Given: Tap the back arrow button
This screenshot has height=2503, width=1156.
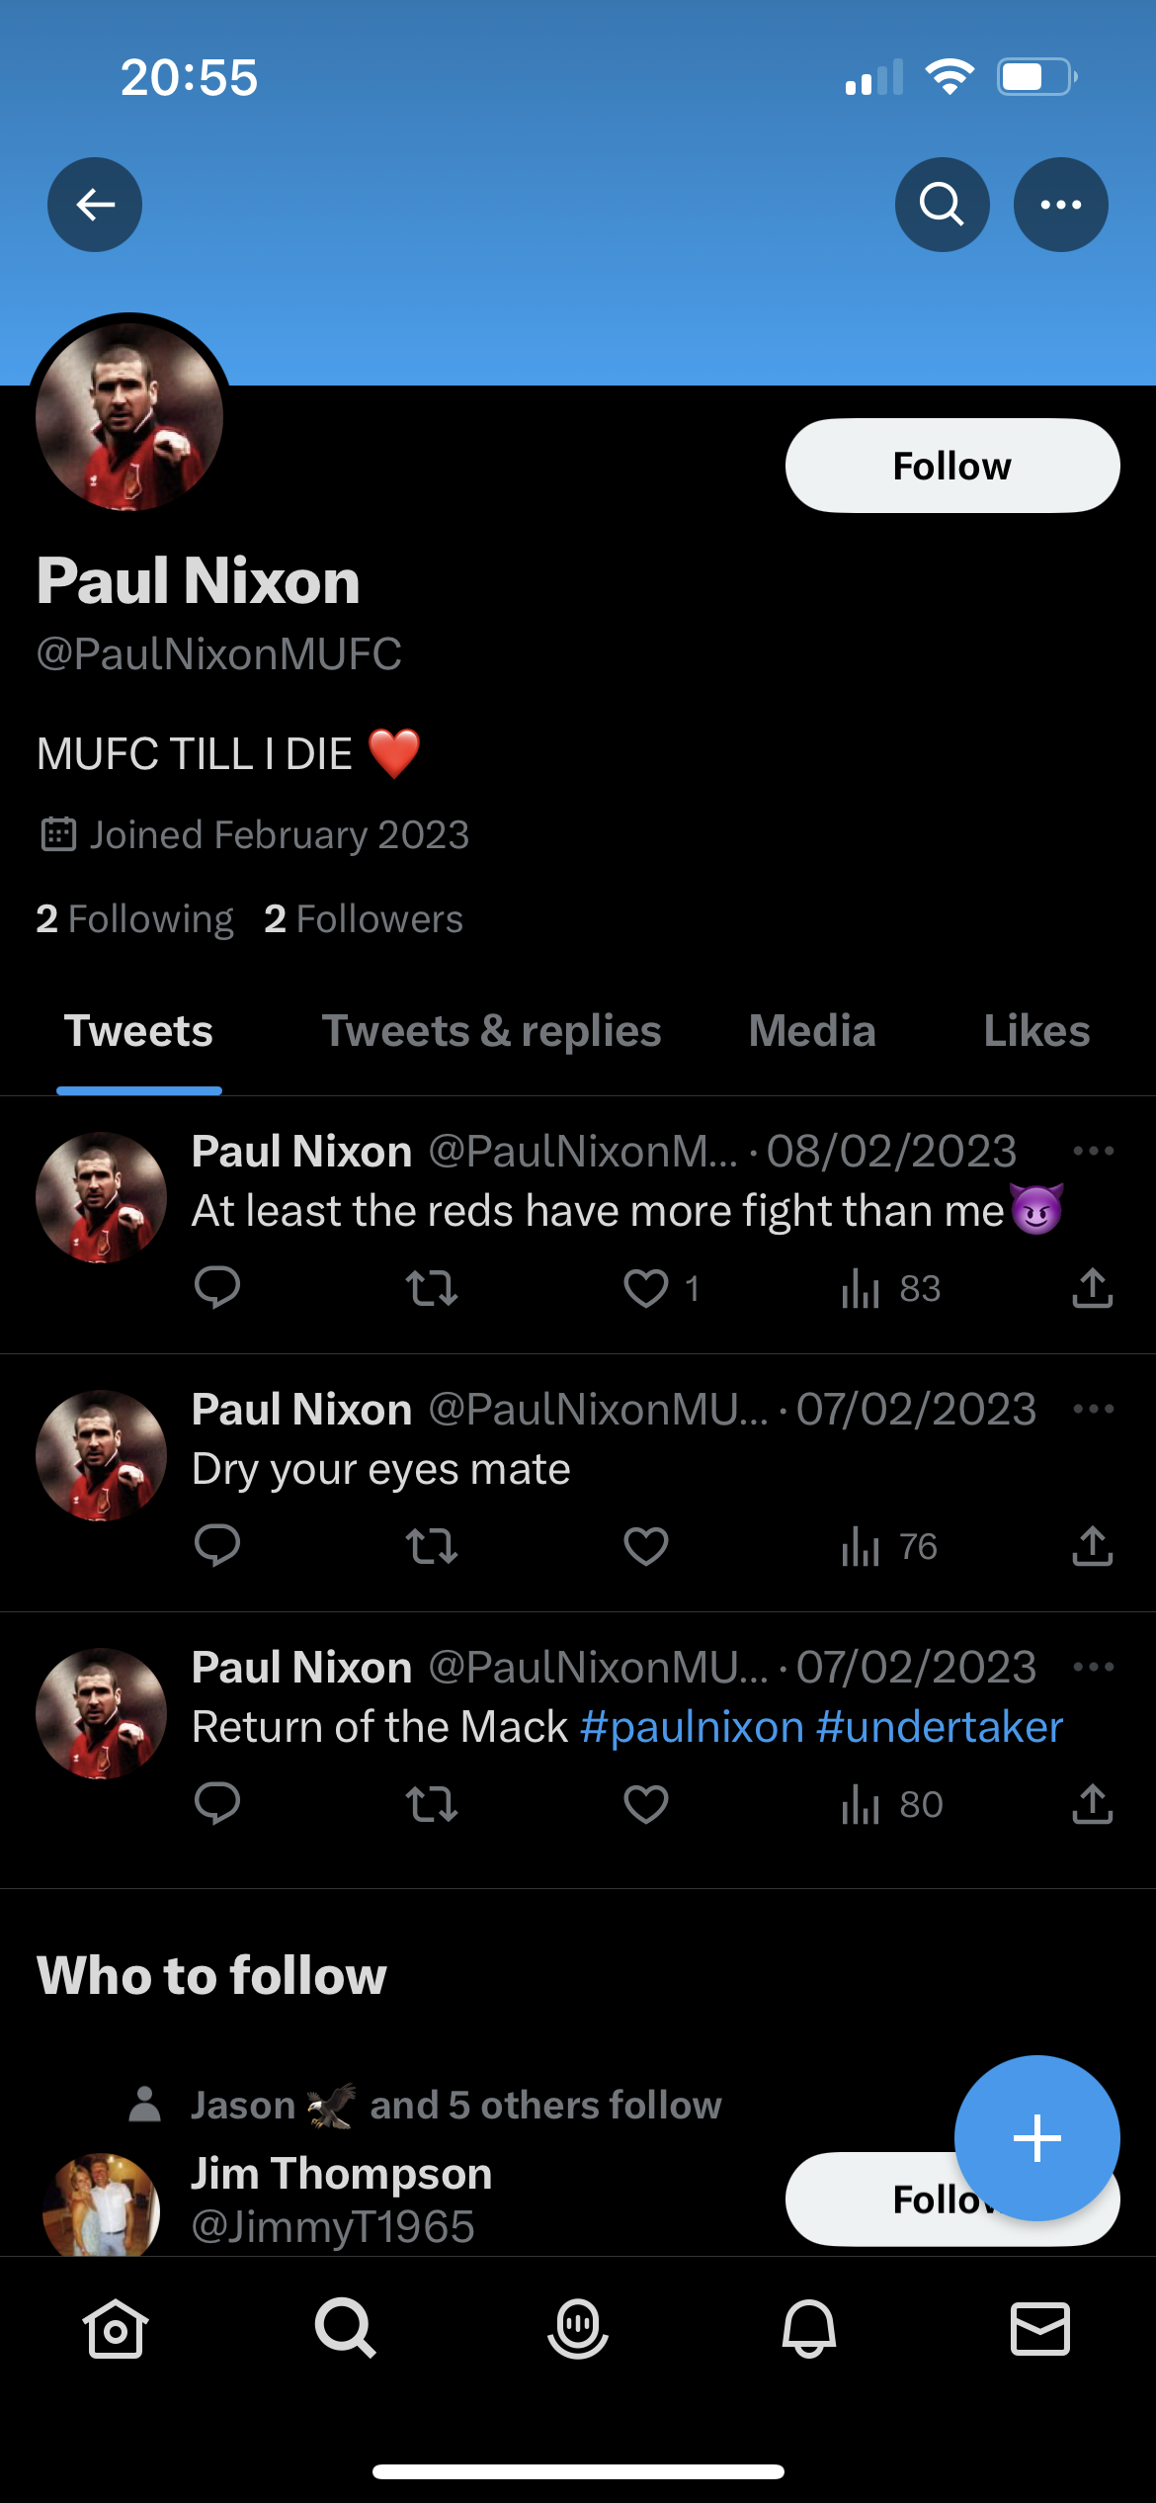Looking at the screenshot, I should click(x=95, y=205).
